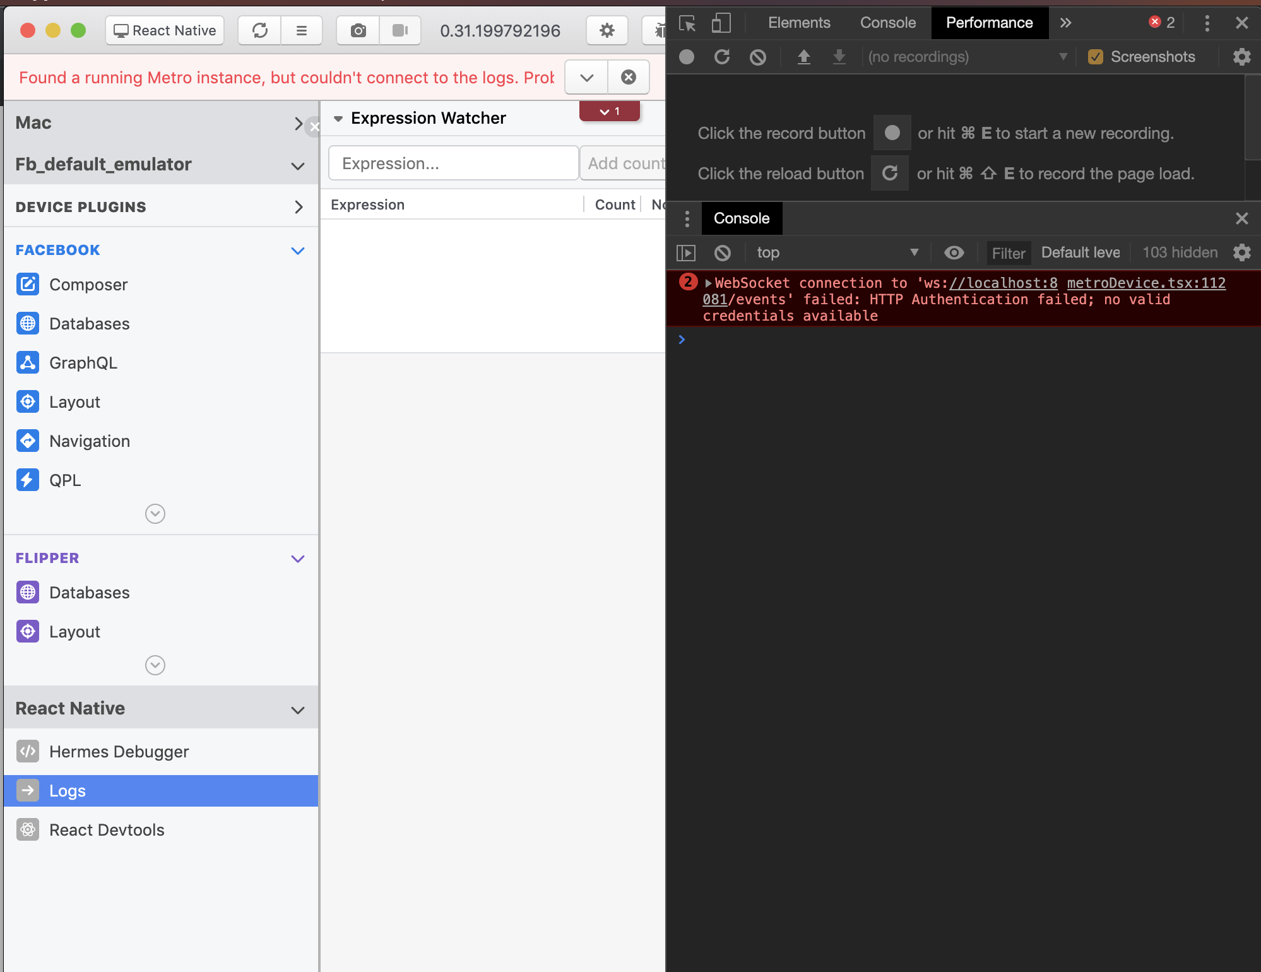Toggle the live expression eye icon
Screen dimensions: 1261x972
tap(954, 252)
